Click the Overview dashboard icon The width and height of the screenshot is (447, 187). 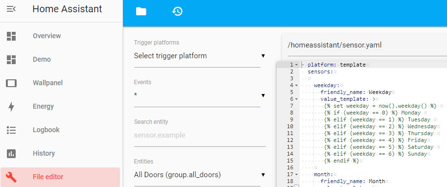[x=11, y=36]
